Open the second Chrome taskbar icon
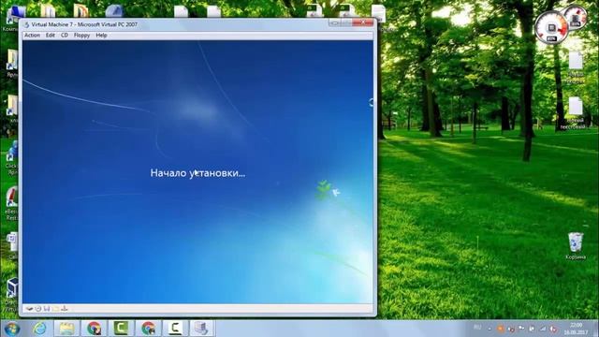Viewport: 599px width, 337px height. pyautogui.click(x=149, y=329)
